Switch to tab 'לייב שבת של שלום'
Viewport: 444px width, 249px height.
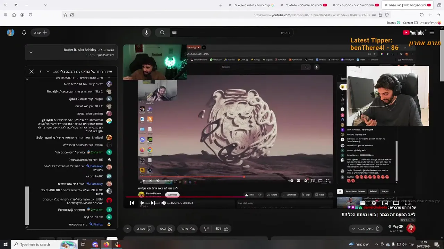point(304,5)
